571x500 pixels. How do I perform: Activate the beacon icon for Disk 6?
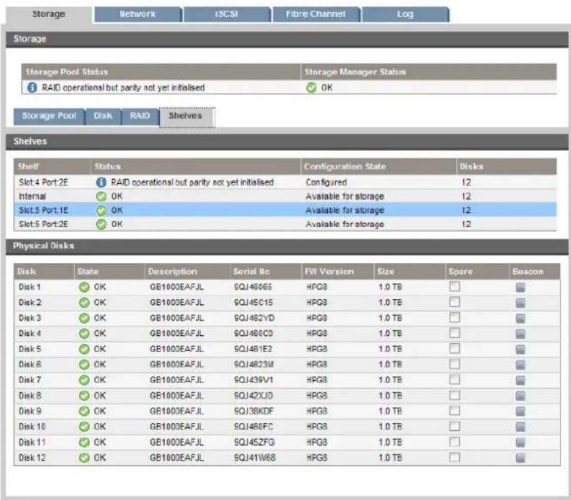pos(520,365)
